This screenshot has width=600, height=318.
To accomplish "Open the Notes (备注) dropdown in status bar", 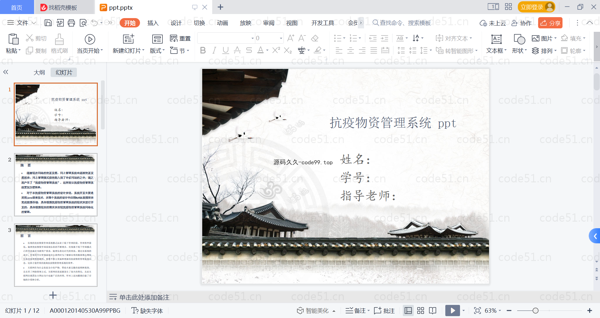I will point(369,311).
